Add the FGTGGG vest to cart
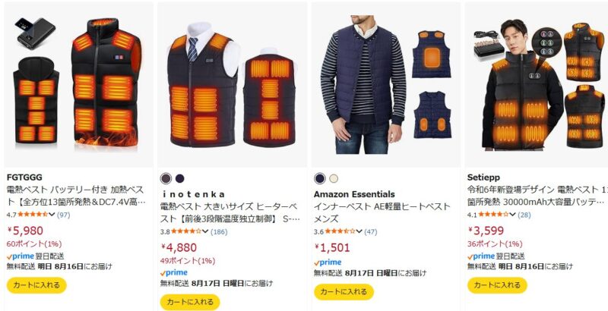This screenshot has height=311, width=608. [36, 285]
